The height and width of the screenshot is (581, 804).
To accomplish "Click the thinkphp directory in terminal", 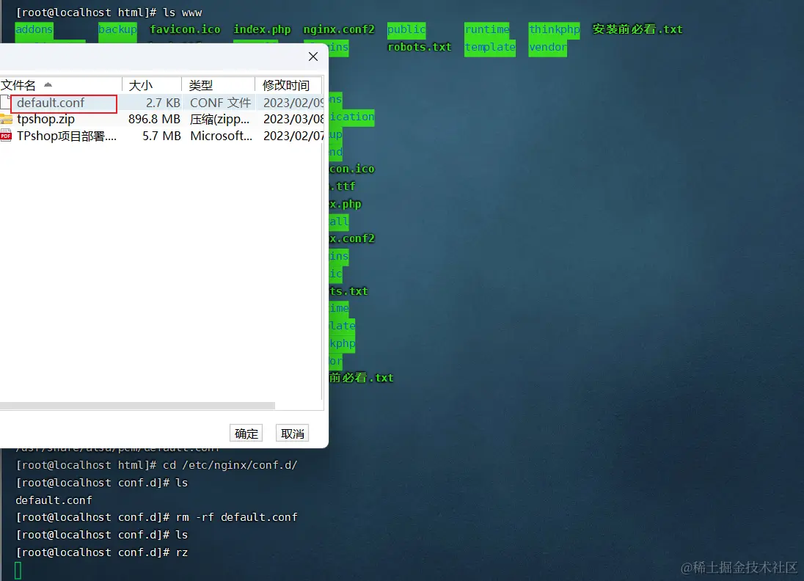I will [x=555, y=30].
